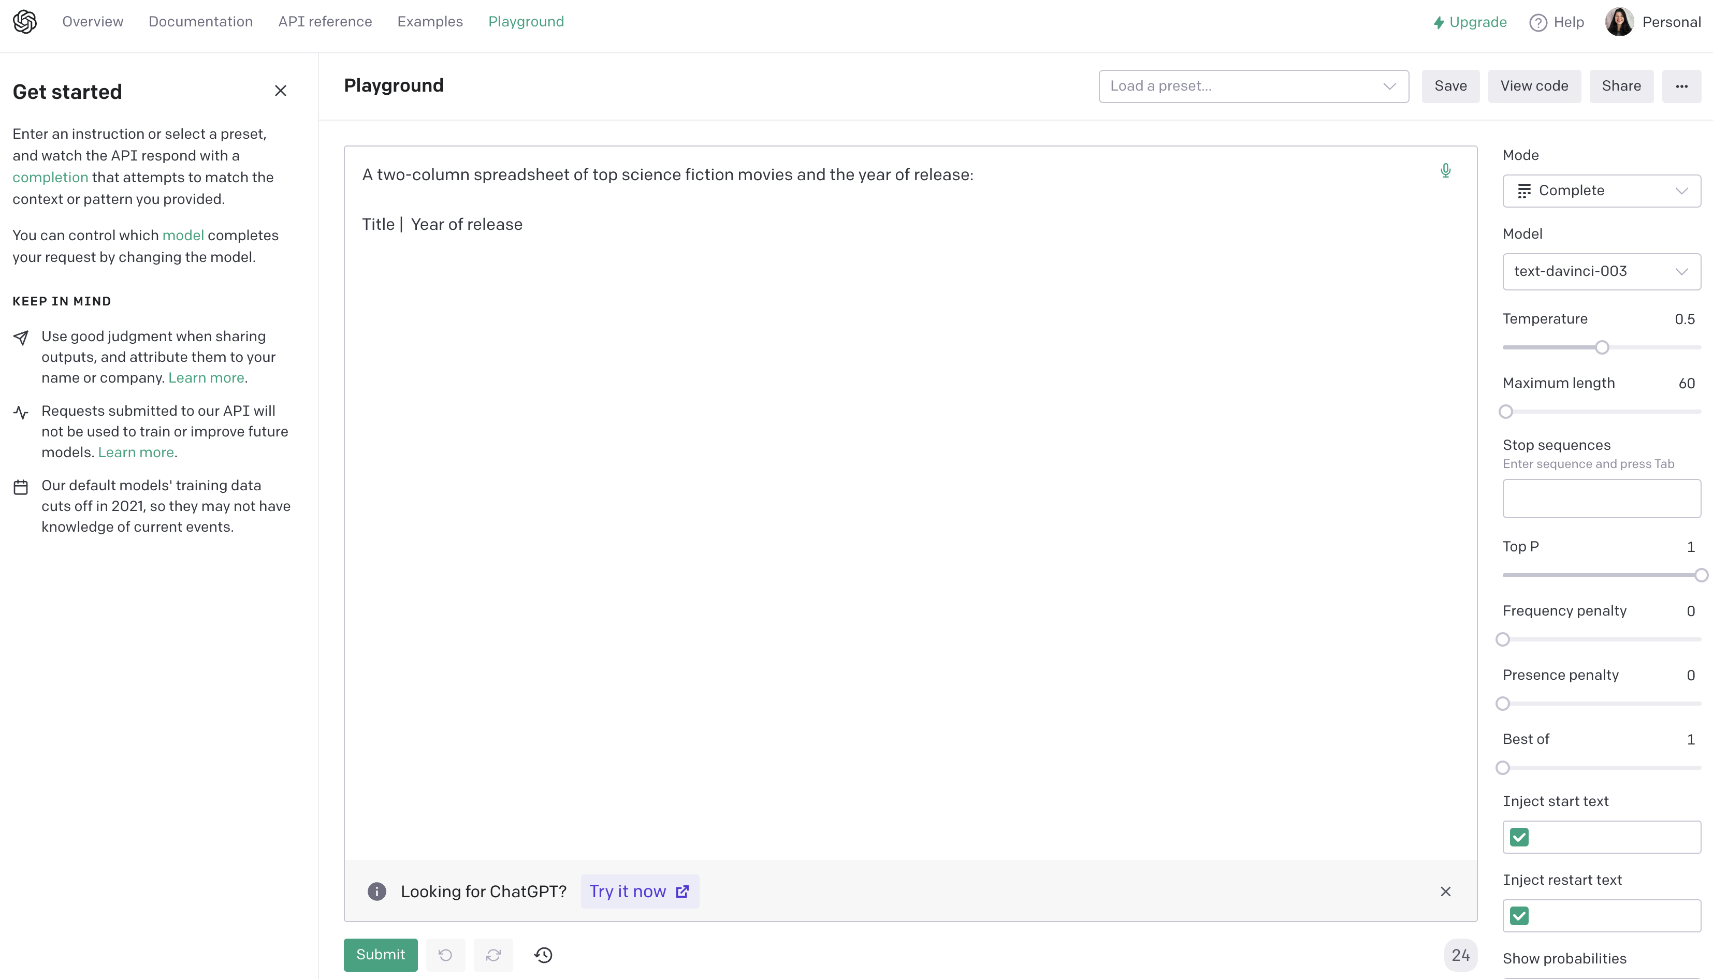Click the Stop sequences input field
This screenshot has height=979, width=1713.
[1601, 496]
